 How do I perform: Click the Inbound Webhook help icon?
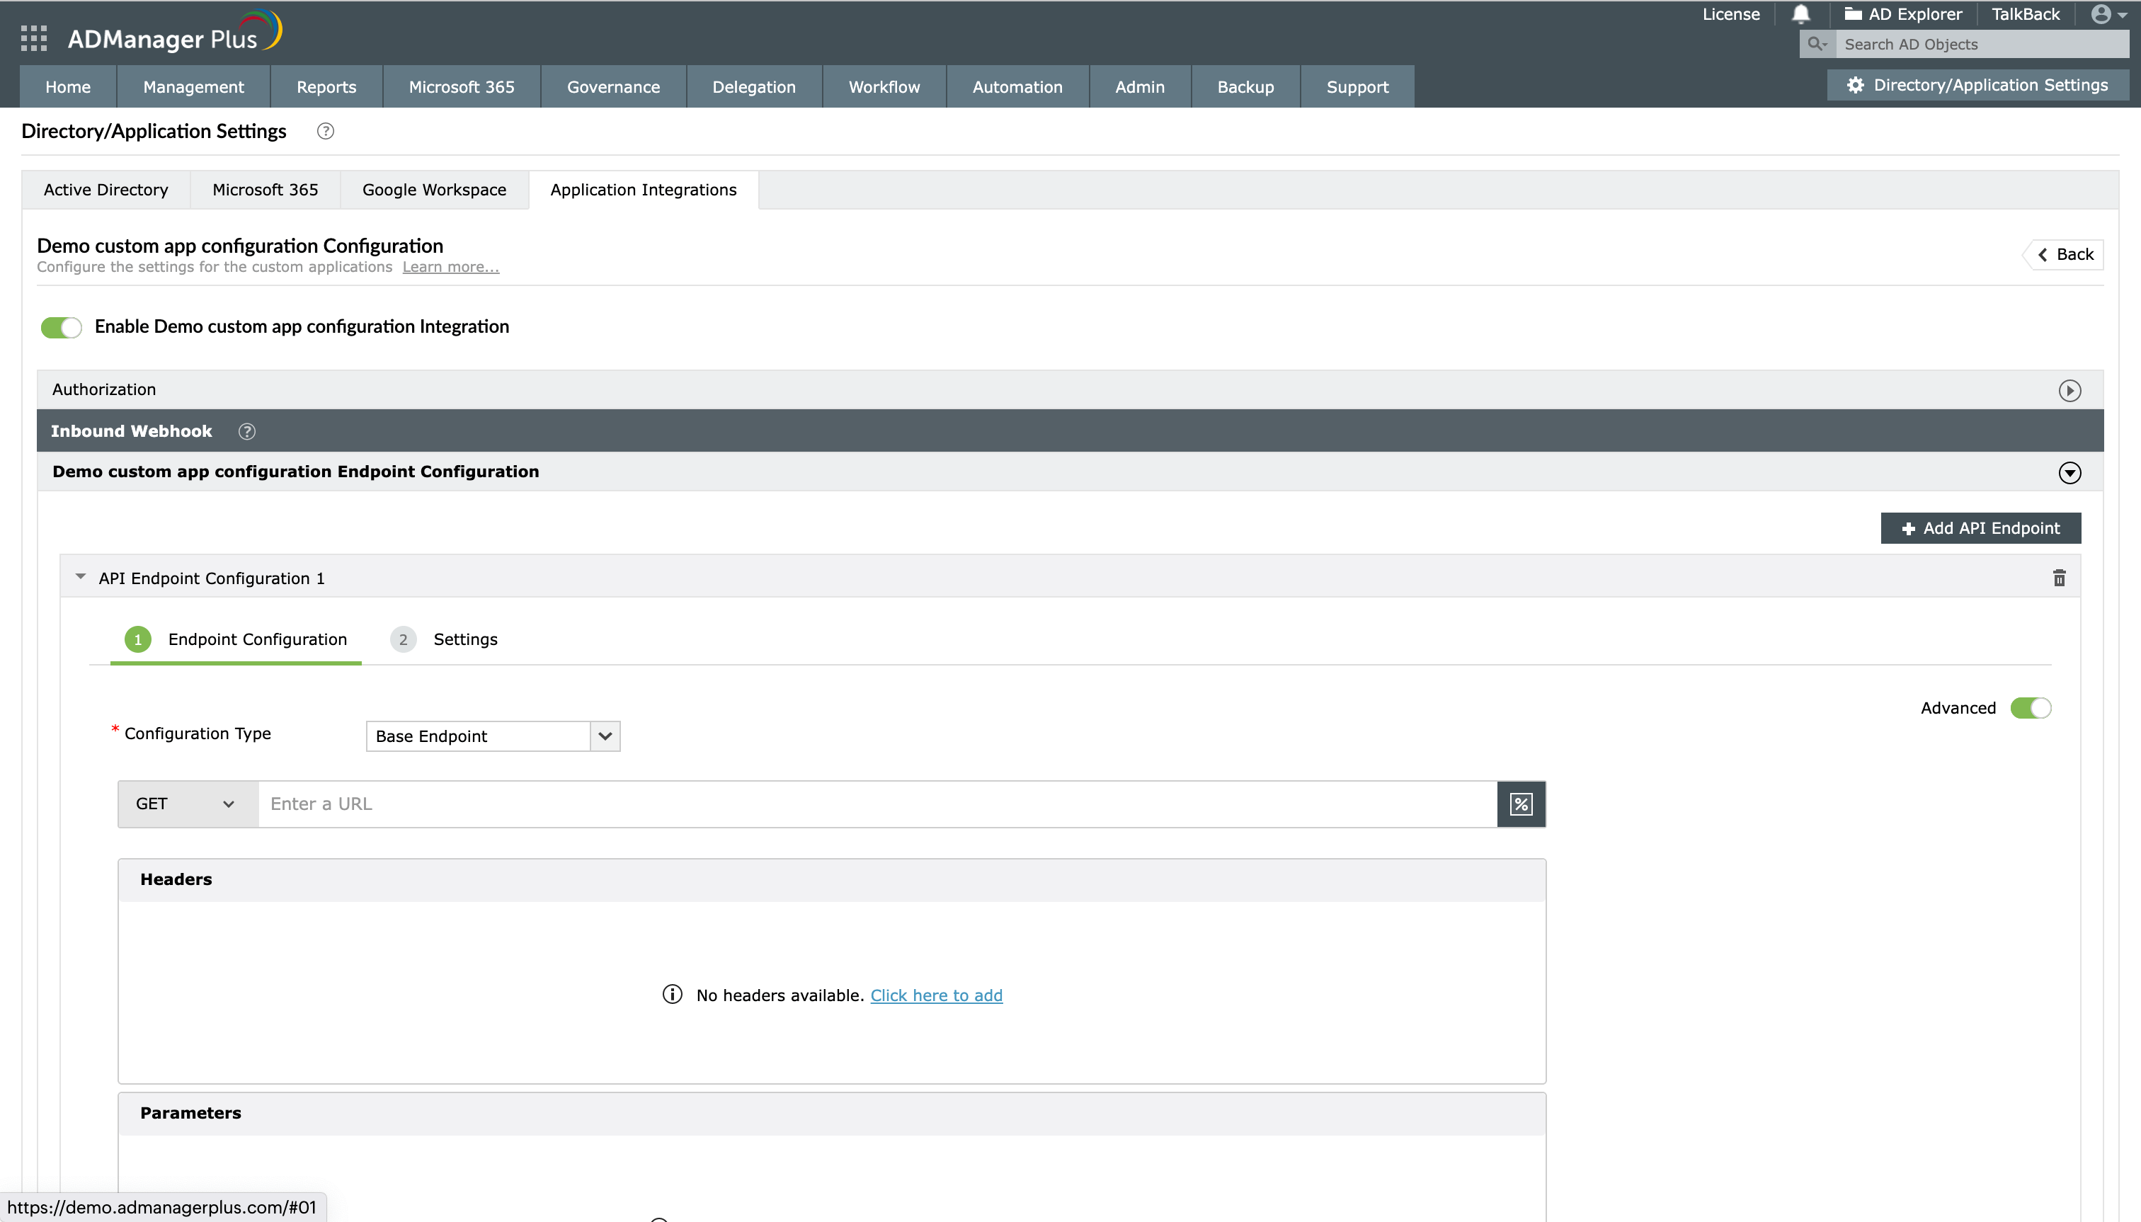pos(246,430)
